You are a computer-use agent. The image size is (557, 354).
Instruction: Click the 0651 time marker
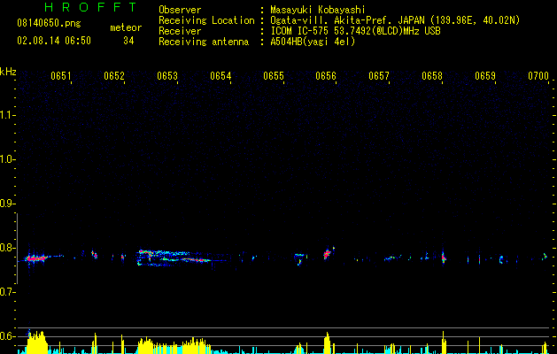[61, 75]
